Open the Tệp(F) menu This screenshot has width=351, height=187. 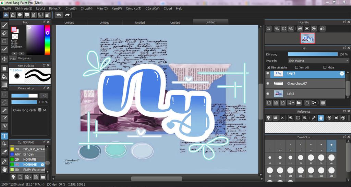coord(6,8)
